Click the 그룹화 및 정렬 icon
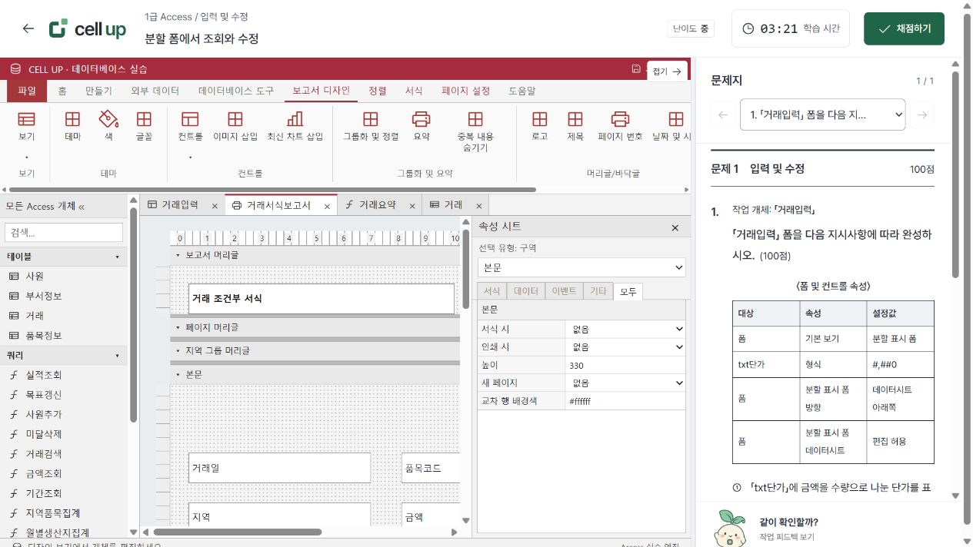The image size is (973, 547). tap(371, 119)
